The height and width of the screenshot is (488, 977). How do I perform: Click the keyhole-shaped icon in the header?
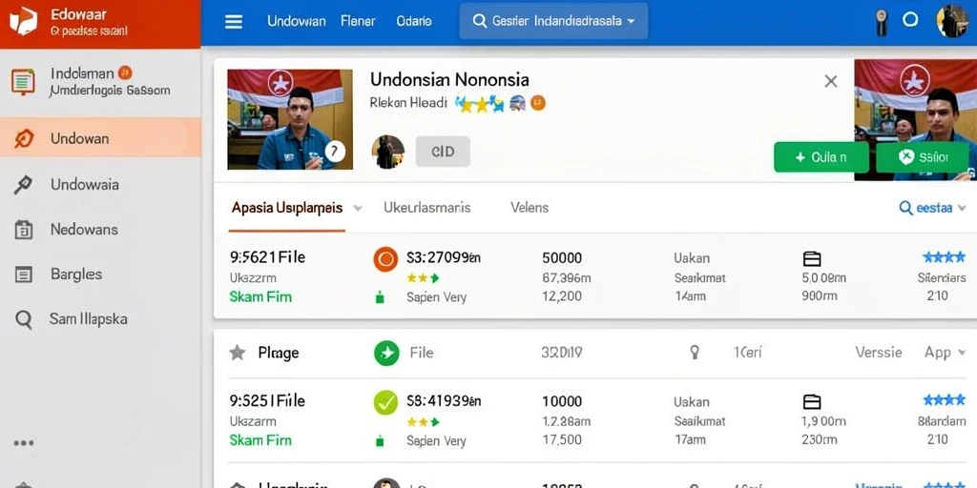(x=882, y=23)
